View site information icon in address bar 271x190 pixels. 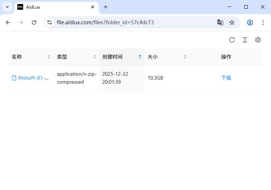pyautogui.click(x=50, y=22)
